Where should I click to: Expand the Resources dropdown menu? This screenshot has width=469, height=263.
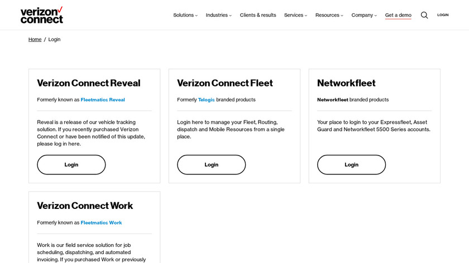[329, 15]
